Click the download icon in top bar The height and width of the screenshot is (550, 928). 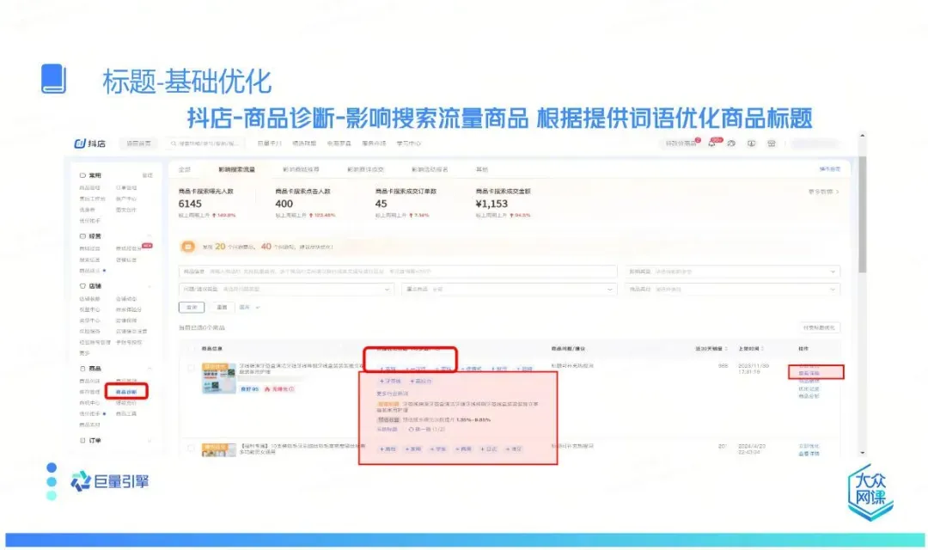coord(751,144)
